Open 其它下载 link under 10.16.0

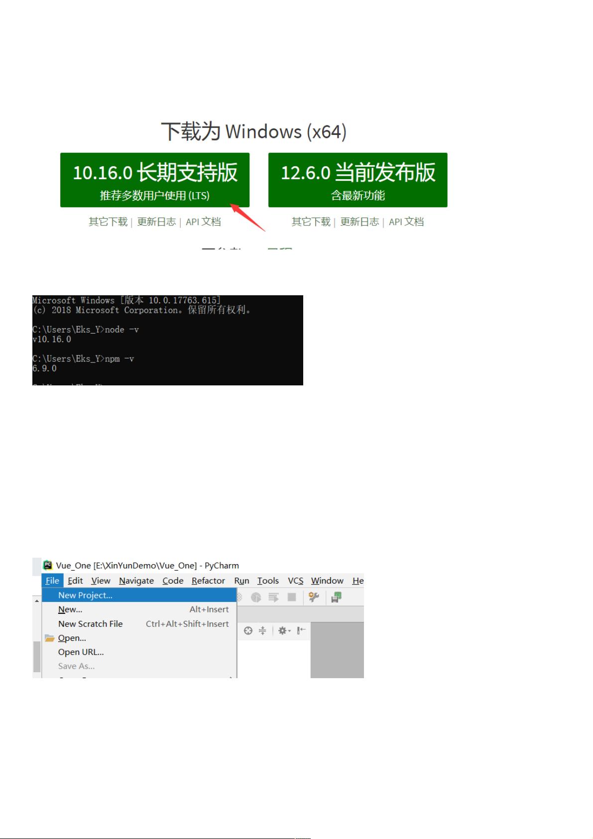(x=108, y=222)
